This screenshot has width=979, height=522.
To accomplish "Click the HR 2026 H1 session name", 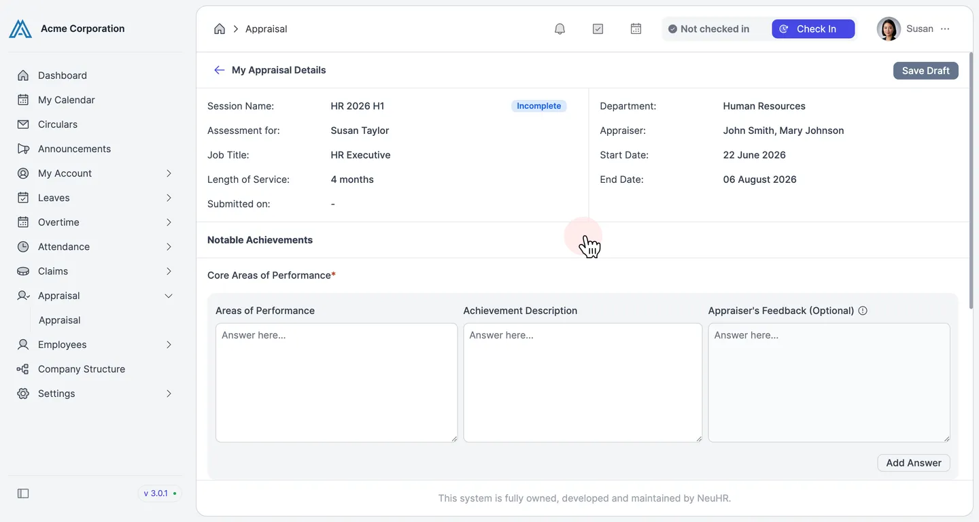I will [358, 106].
